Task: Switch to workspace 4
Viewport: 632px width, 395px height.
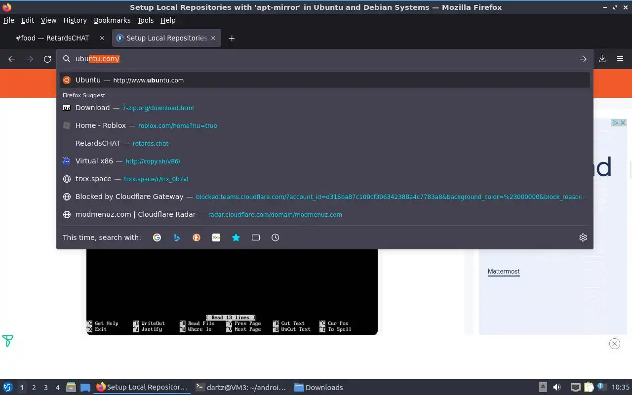Action: [58, 388]
